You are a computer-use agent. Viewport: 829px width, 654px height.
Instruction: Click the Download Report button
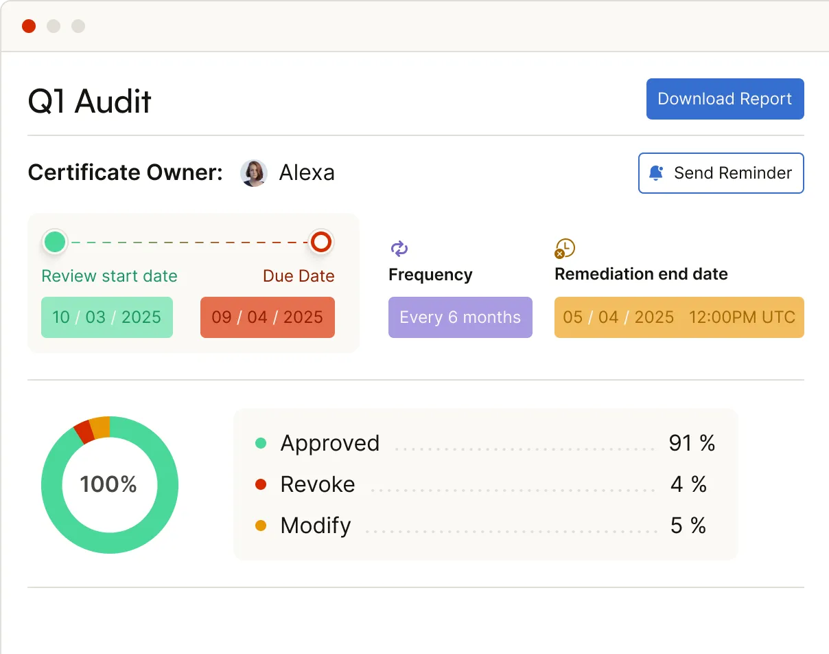[x=725, y=99]
